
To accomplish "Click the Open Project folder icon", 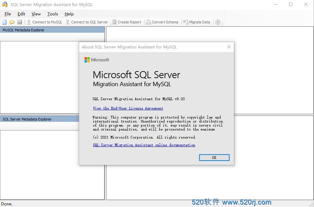I will tap(12, 22).
